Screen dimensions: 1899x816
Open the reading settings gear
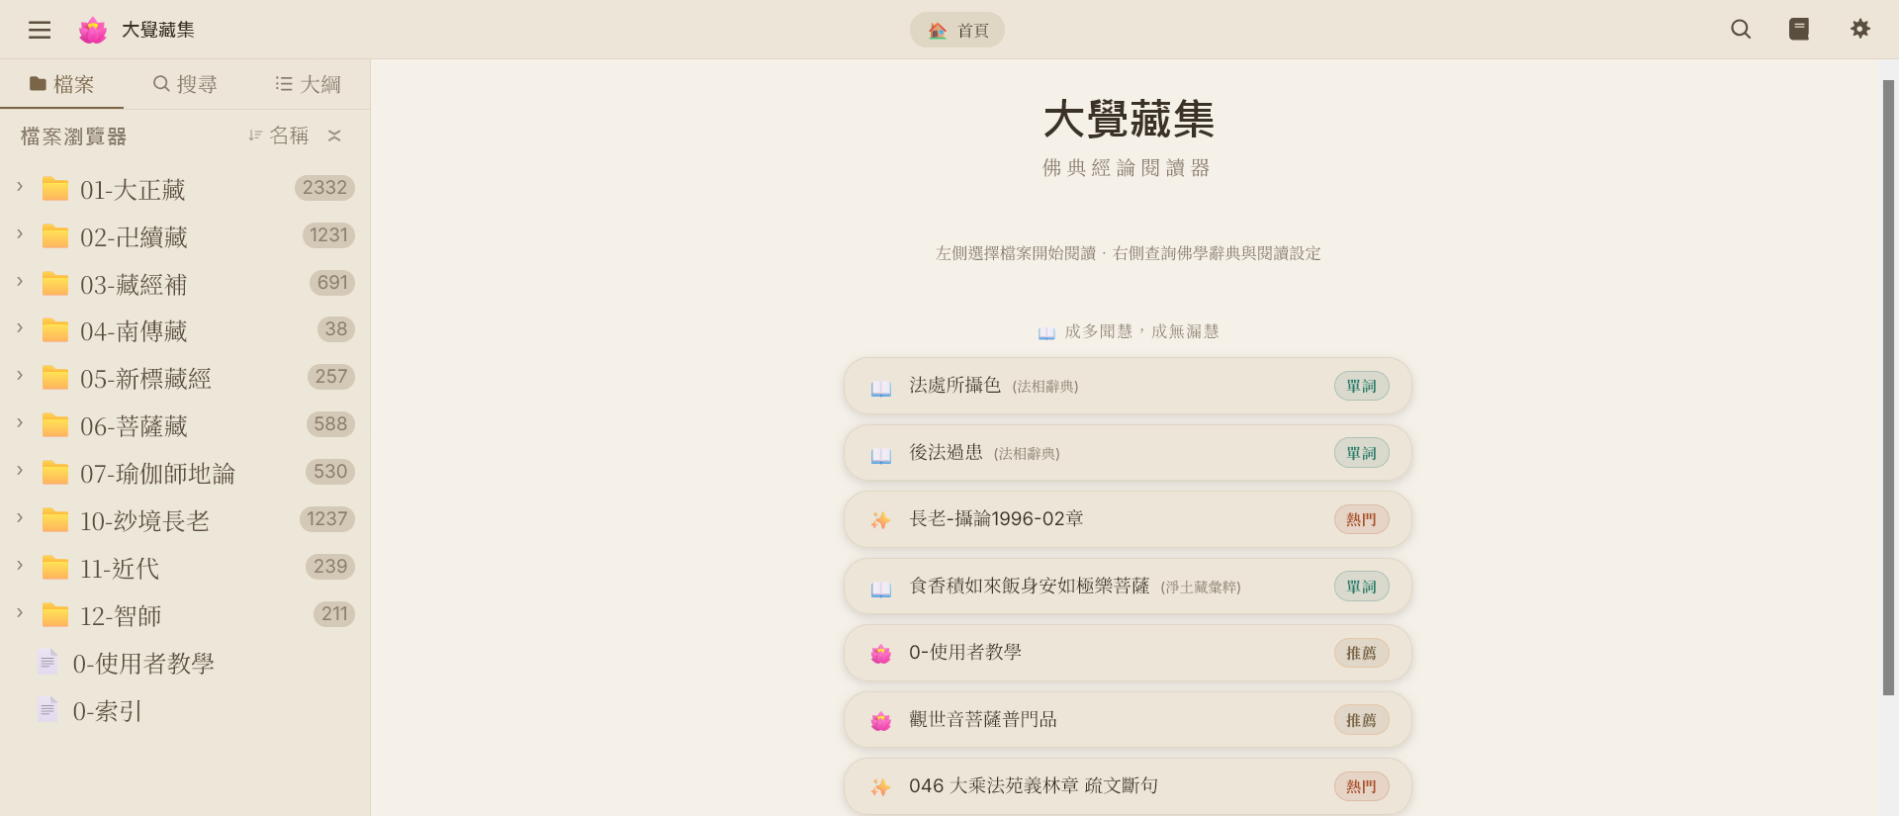[1860, 30]
